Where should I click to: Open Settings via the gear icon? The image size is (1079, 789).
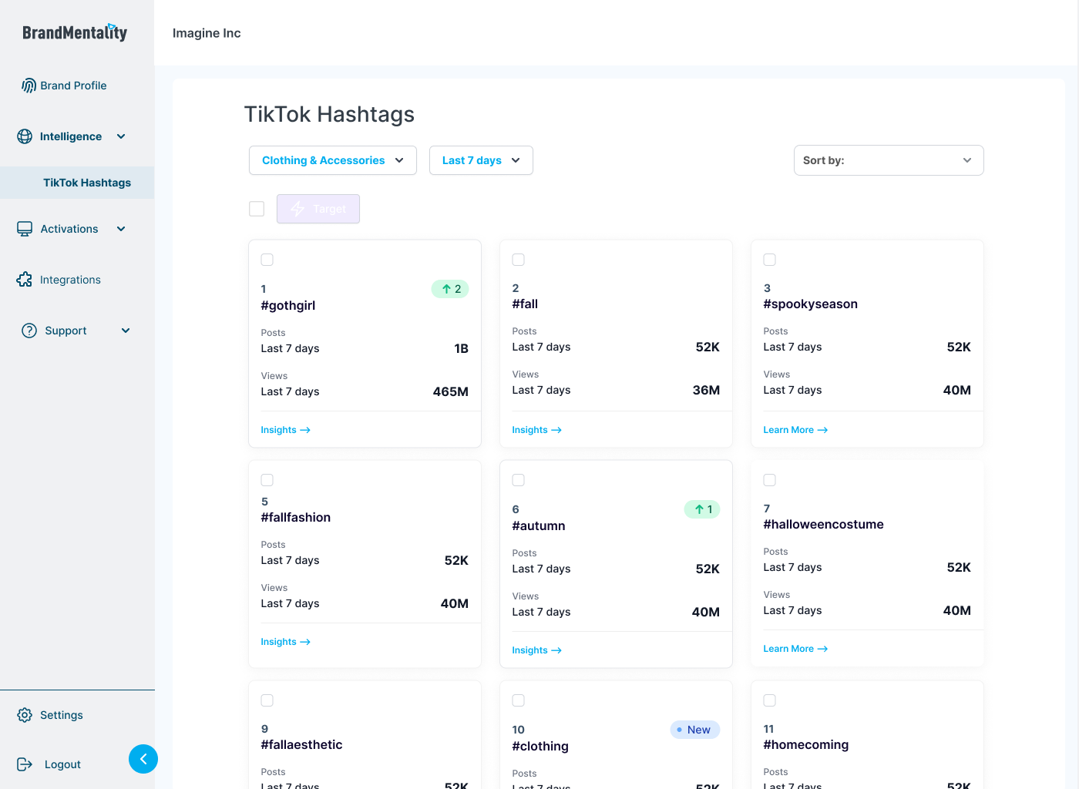click(24, 714)
